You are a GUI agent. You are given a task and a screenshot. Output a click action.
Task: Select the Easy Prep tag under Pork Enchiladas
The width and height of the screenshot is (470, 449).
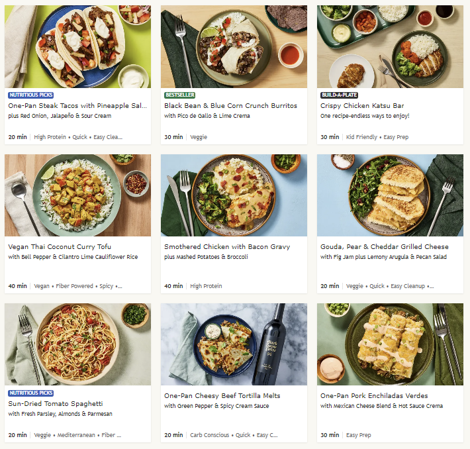tap(358, 435)
